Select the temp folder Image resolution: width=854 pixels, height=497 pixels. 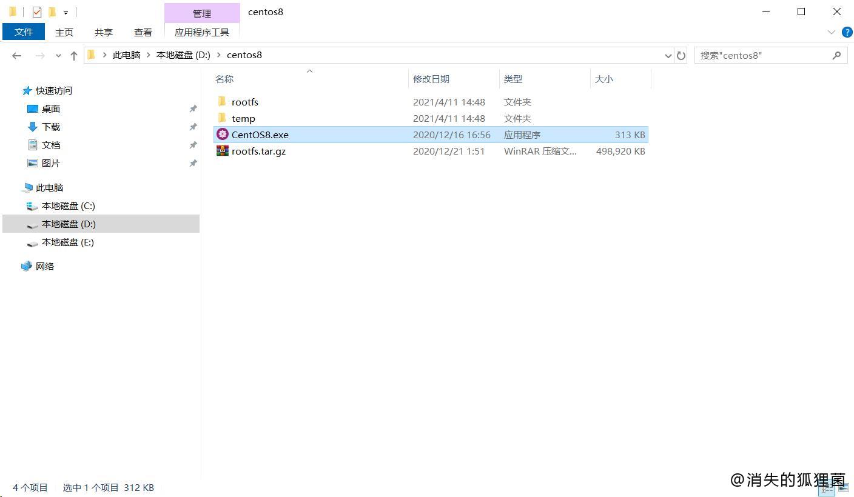pyautogui.click(x=243, y=118)
